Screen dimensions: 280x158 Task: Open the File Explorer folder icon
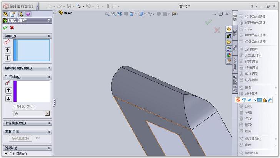228,42
